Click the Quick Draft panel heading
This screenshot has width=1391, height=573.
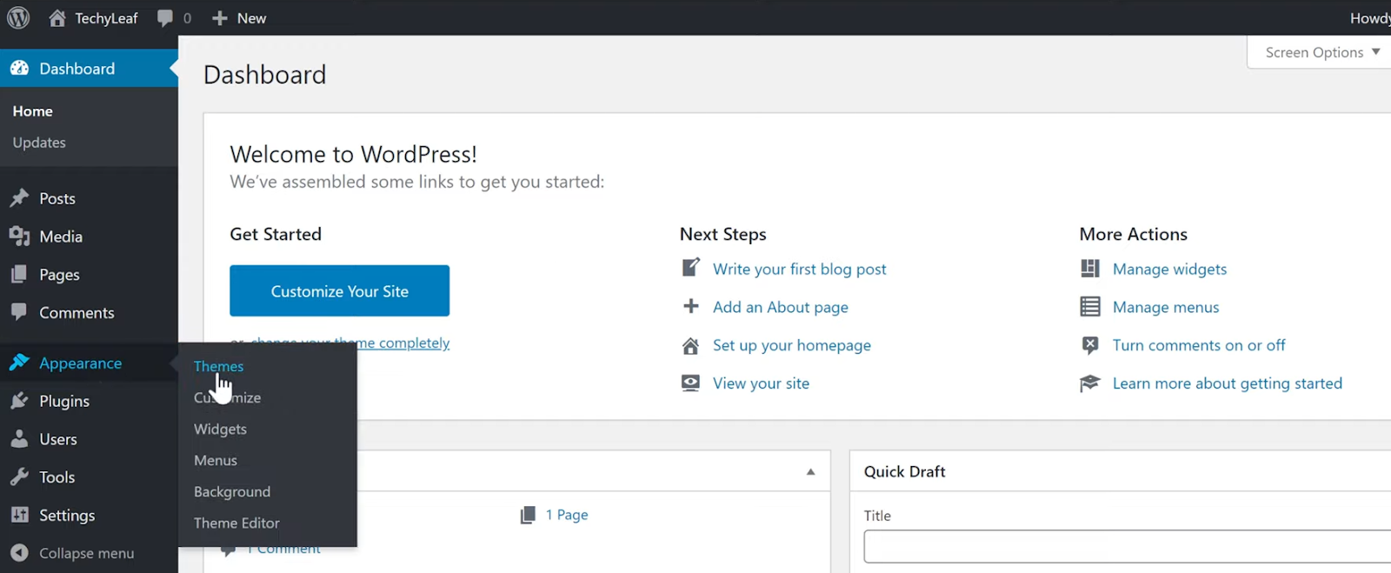point(904,471)
